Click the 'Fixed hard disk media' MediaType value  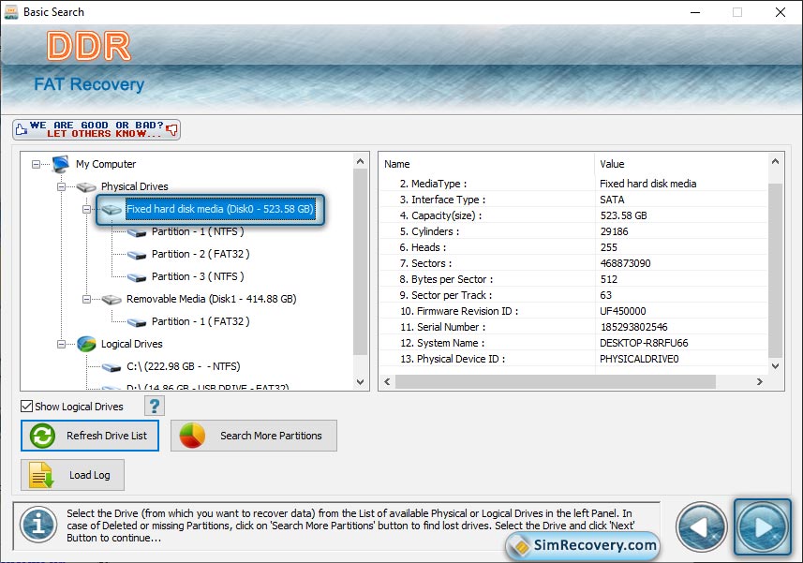click(647, 184)
